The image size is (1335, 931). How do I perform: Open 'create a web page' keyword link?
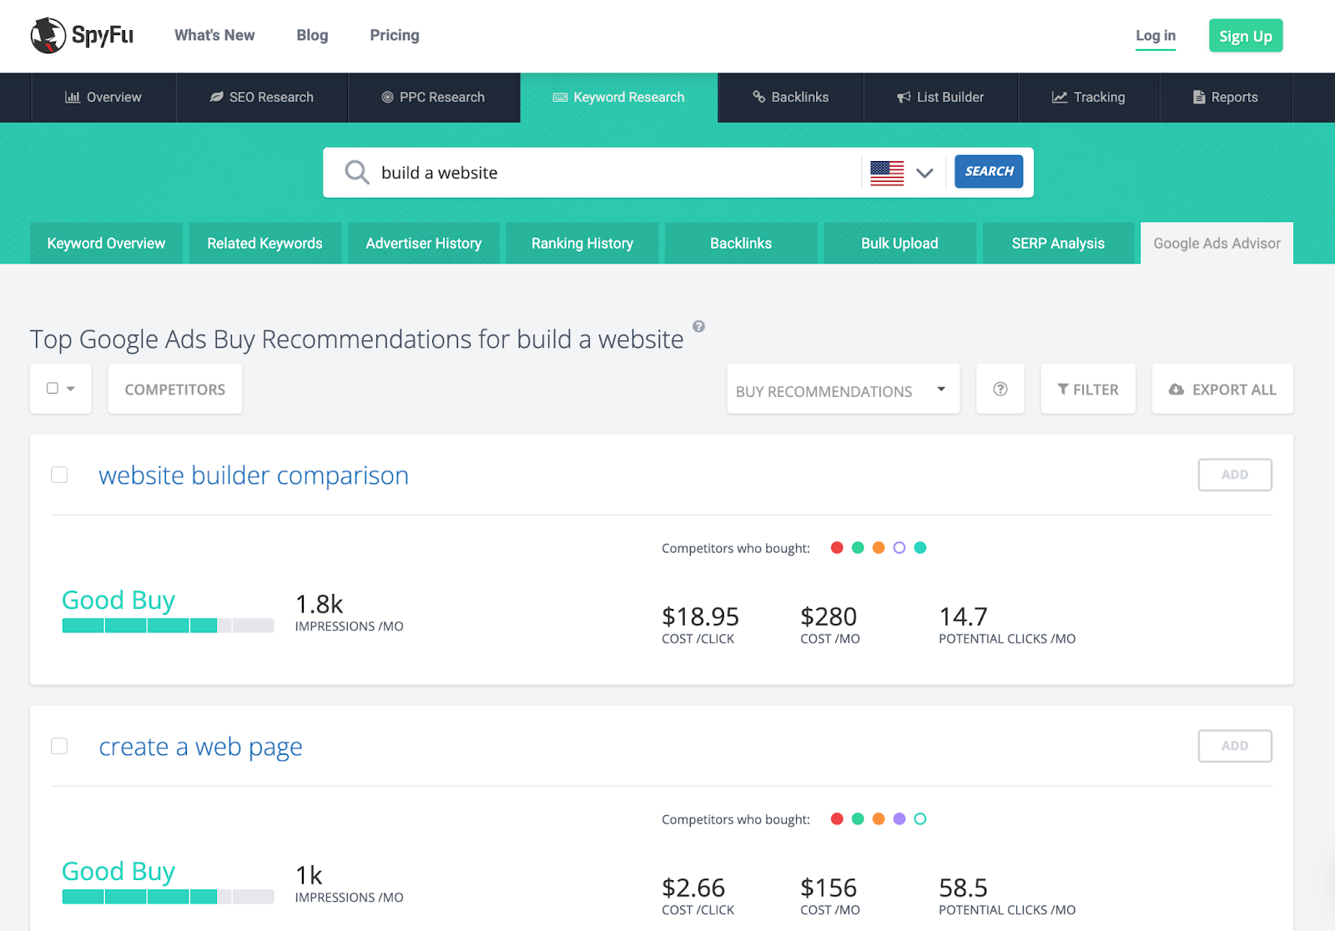(x=200, y=747)
